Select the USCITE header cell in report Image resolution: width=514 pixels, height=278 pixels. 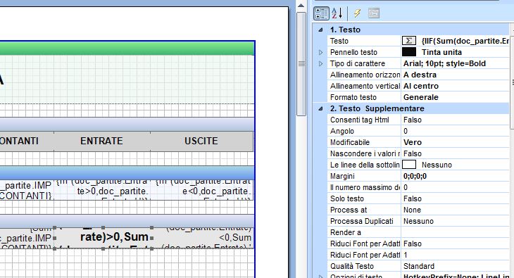201,141
